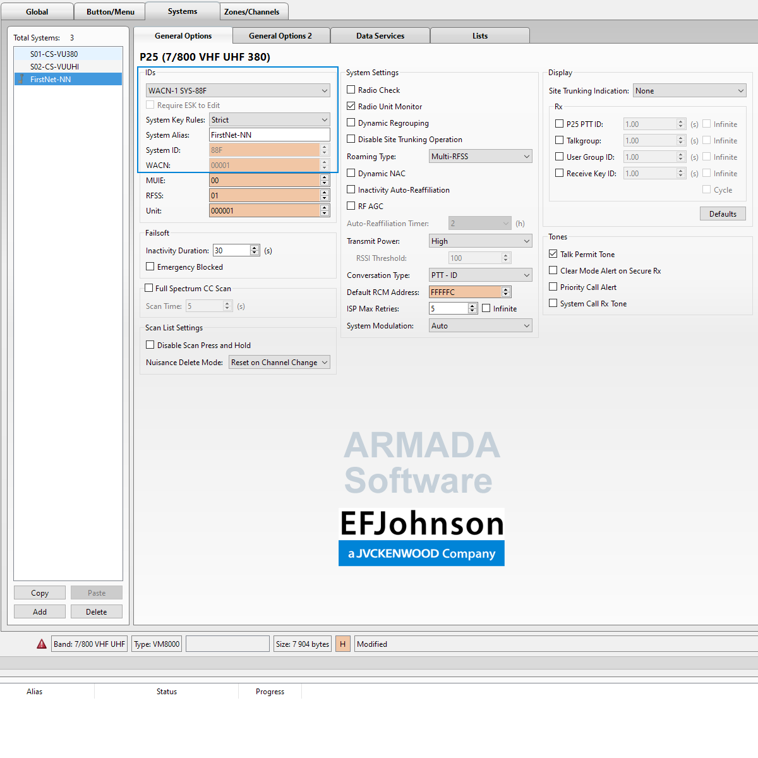Click the System Alias text field
The image size is (758, 758).
[269, 135]
